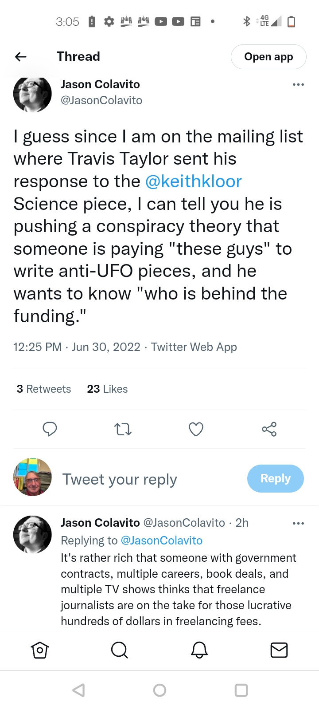Tap the Tweet your reply field
Viewport: 319px width, 710px height.
point(120,479)
